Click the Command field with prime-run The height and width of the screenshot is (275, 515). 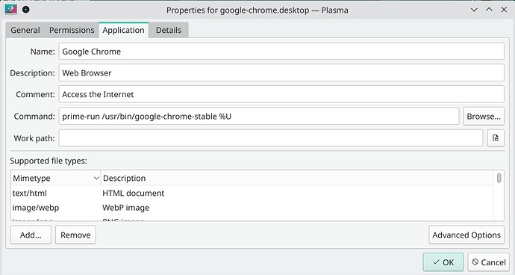coord(258,116)
